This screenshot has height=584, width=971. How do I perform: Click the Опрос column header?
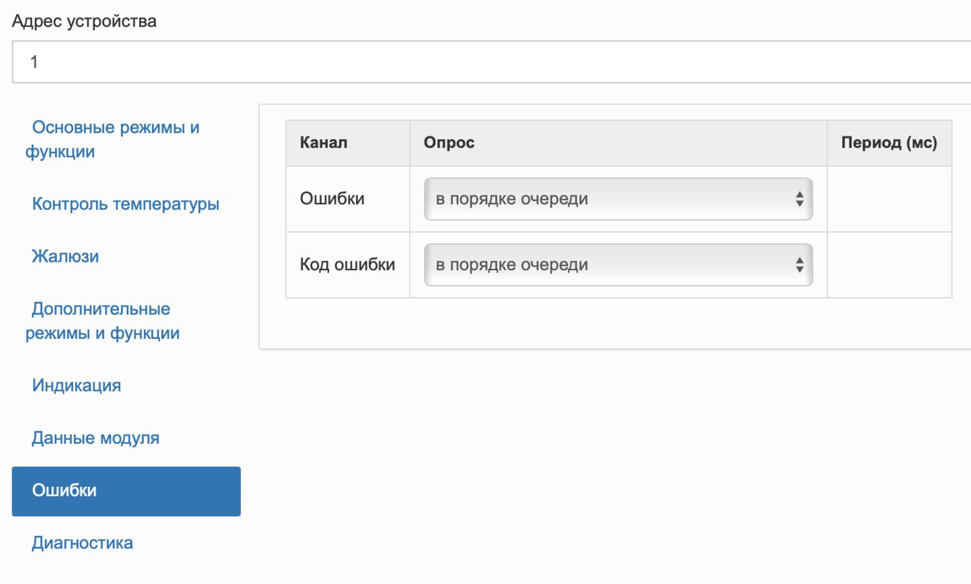pyautogui.click(x=449, y=143)
